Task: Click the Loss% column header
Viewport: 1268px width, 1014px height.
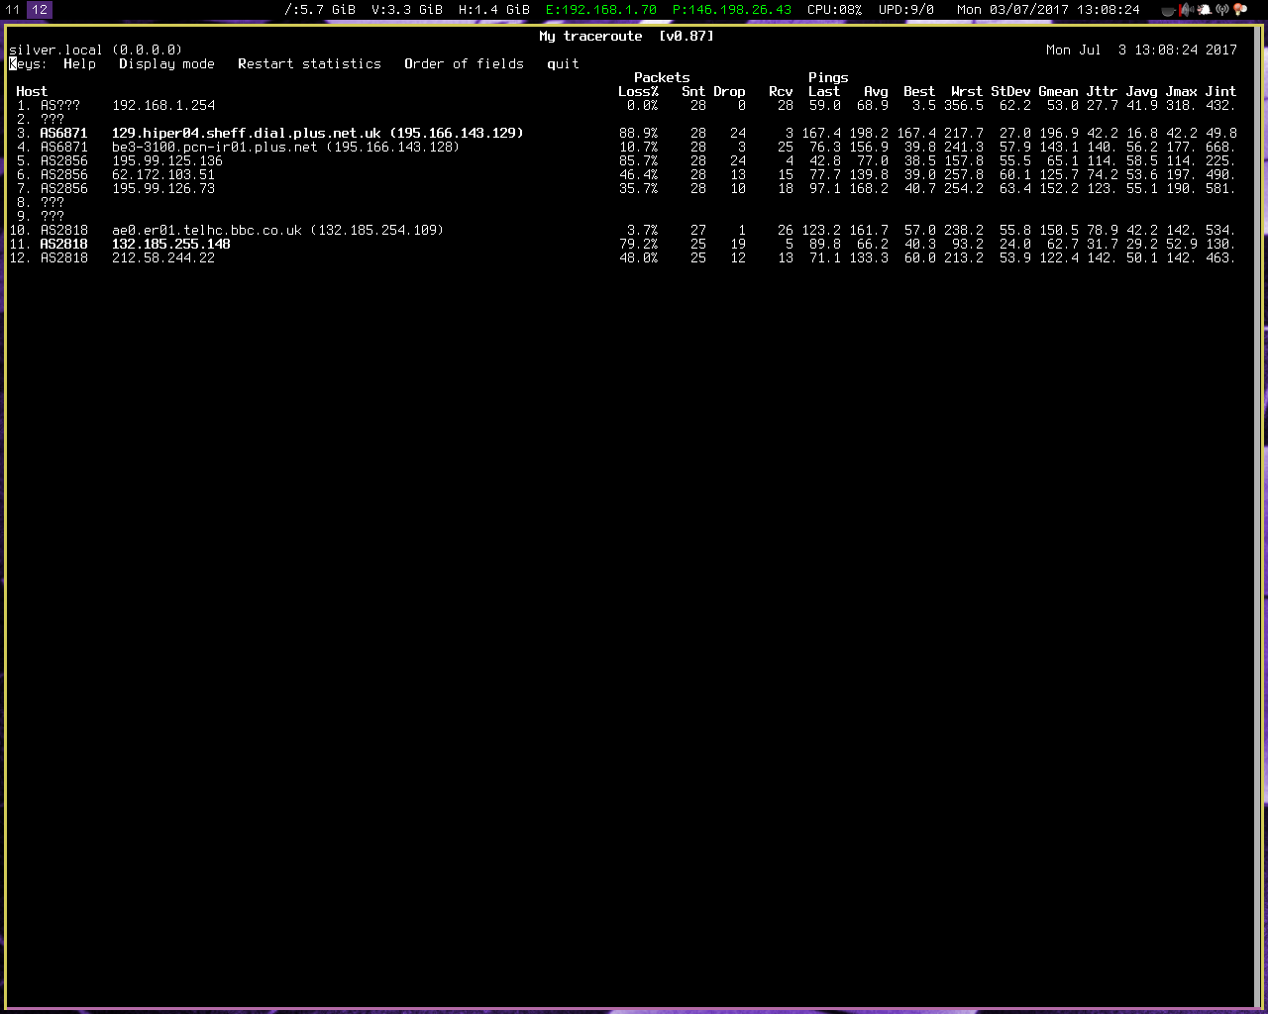Action: [638, 91]
